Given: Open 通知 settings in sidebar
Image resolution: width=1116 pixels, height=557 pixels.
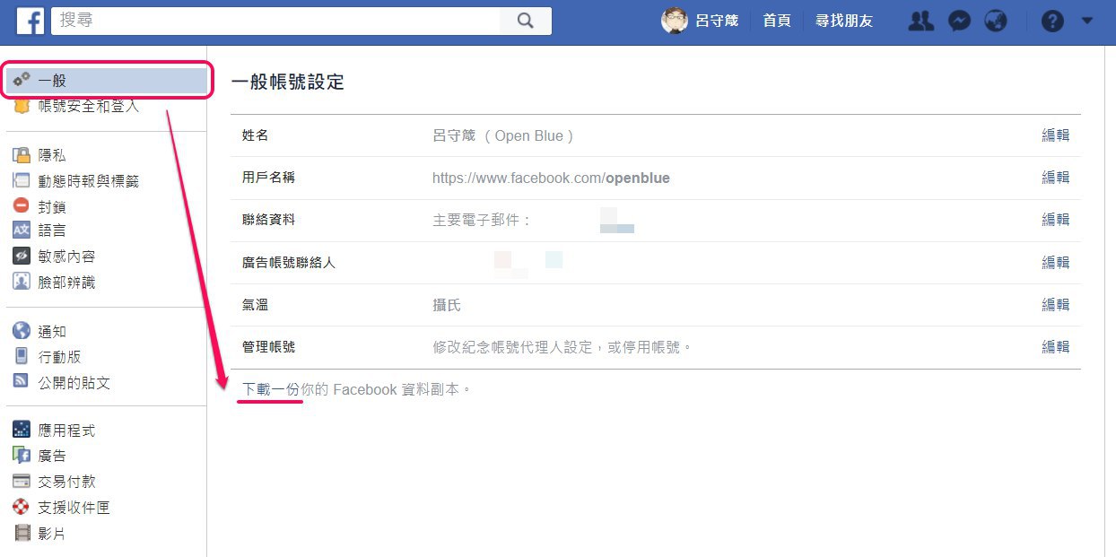Looking at the screenshot, I should point(52,332).
